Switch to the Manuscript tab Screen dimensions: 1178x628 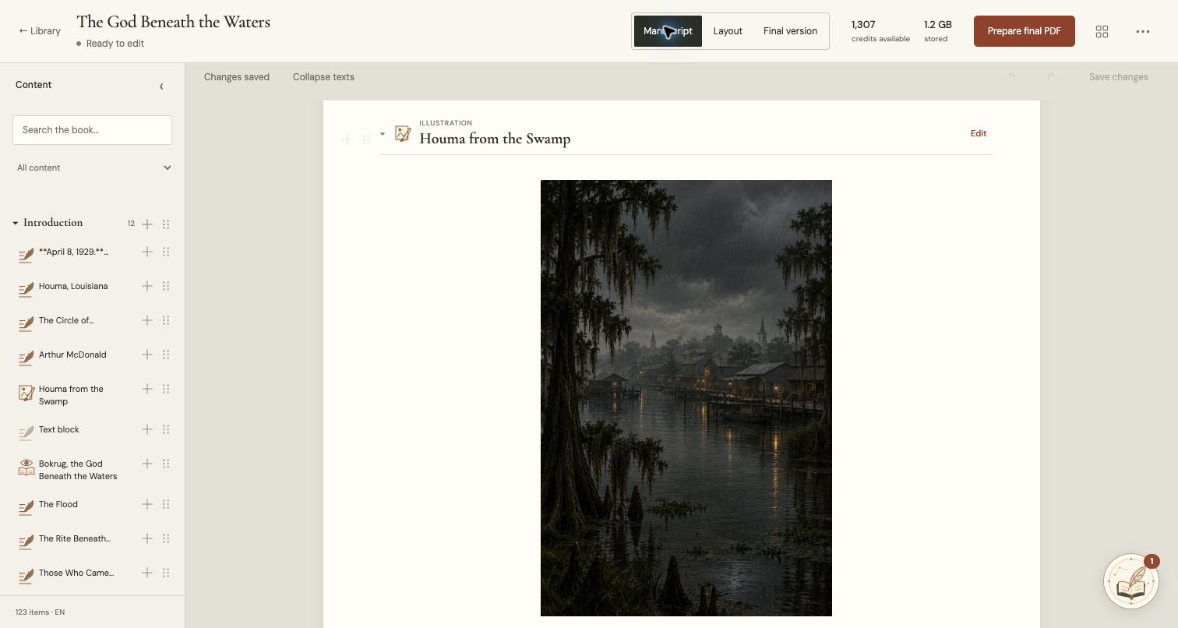pos(668,31)
